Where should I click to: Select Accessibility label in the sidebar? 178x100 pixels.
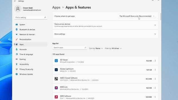click(x=24, y=64)
